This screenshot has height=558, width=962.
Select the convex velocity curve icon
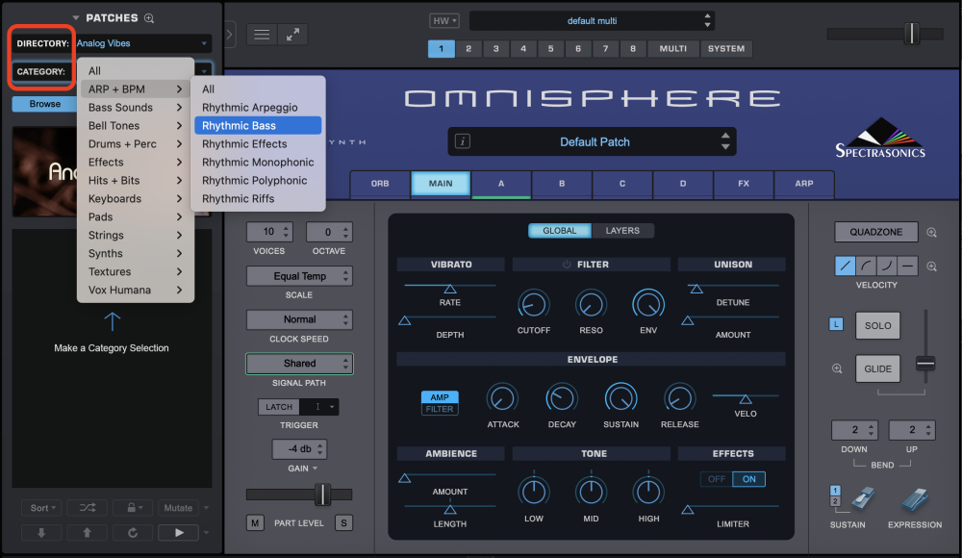(x=887, y=266)
